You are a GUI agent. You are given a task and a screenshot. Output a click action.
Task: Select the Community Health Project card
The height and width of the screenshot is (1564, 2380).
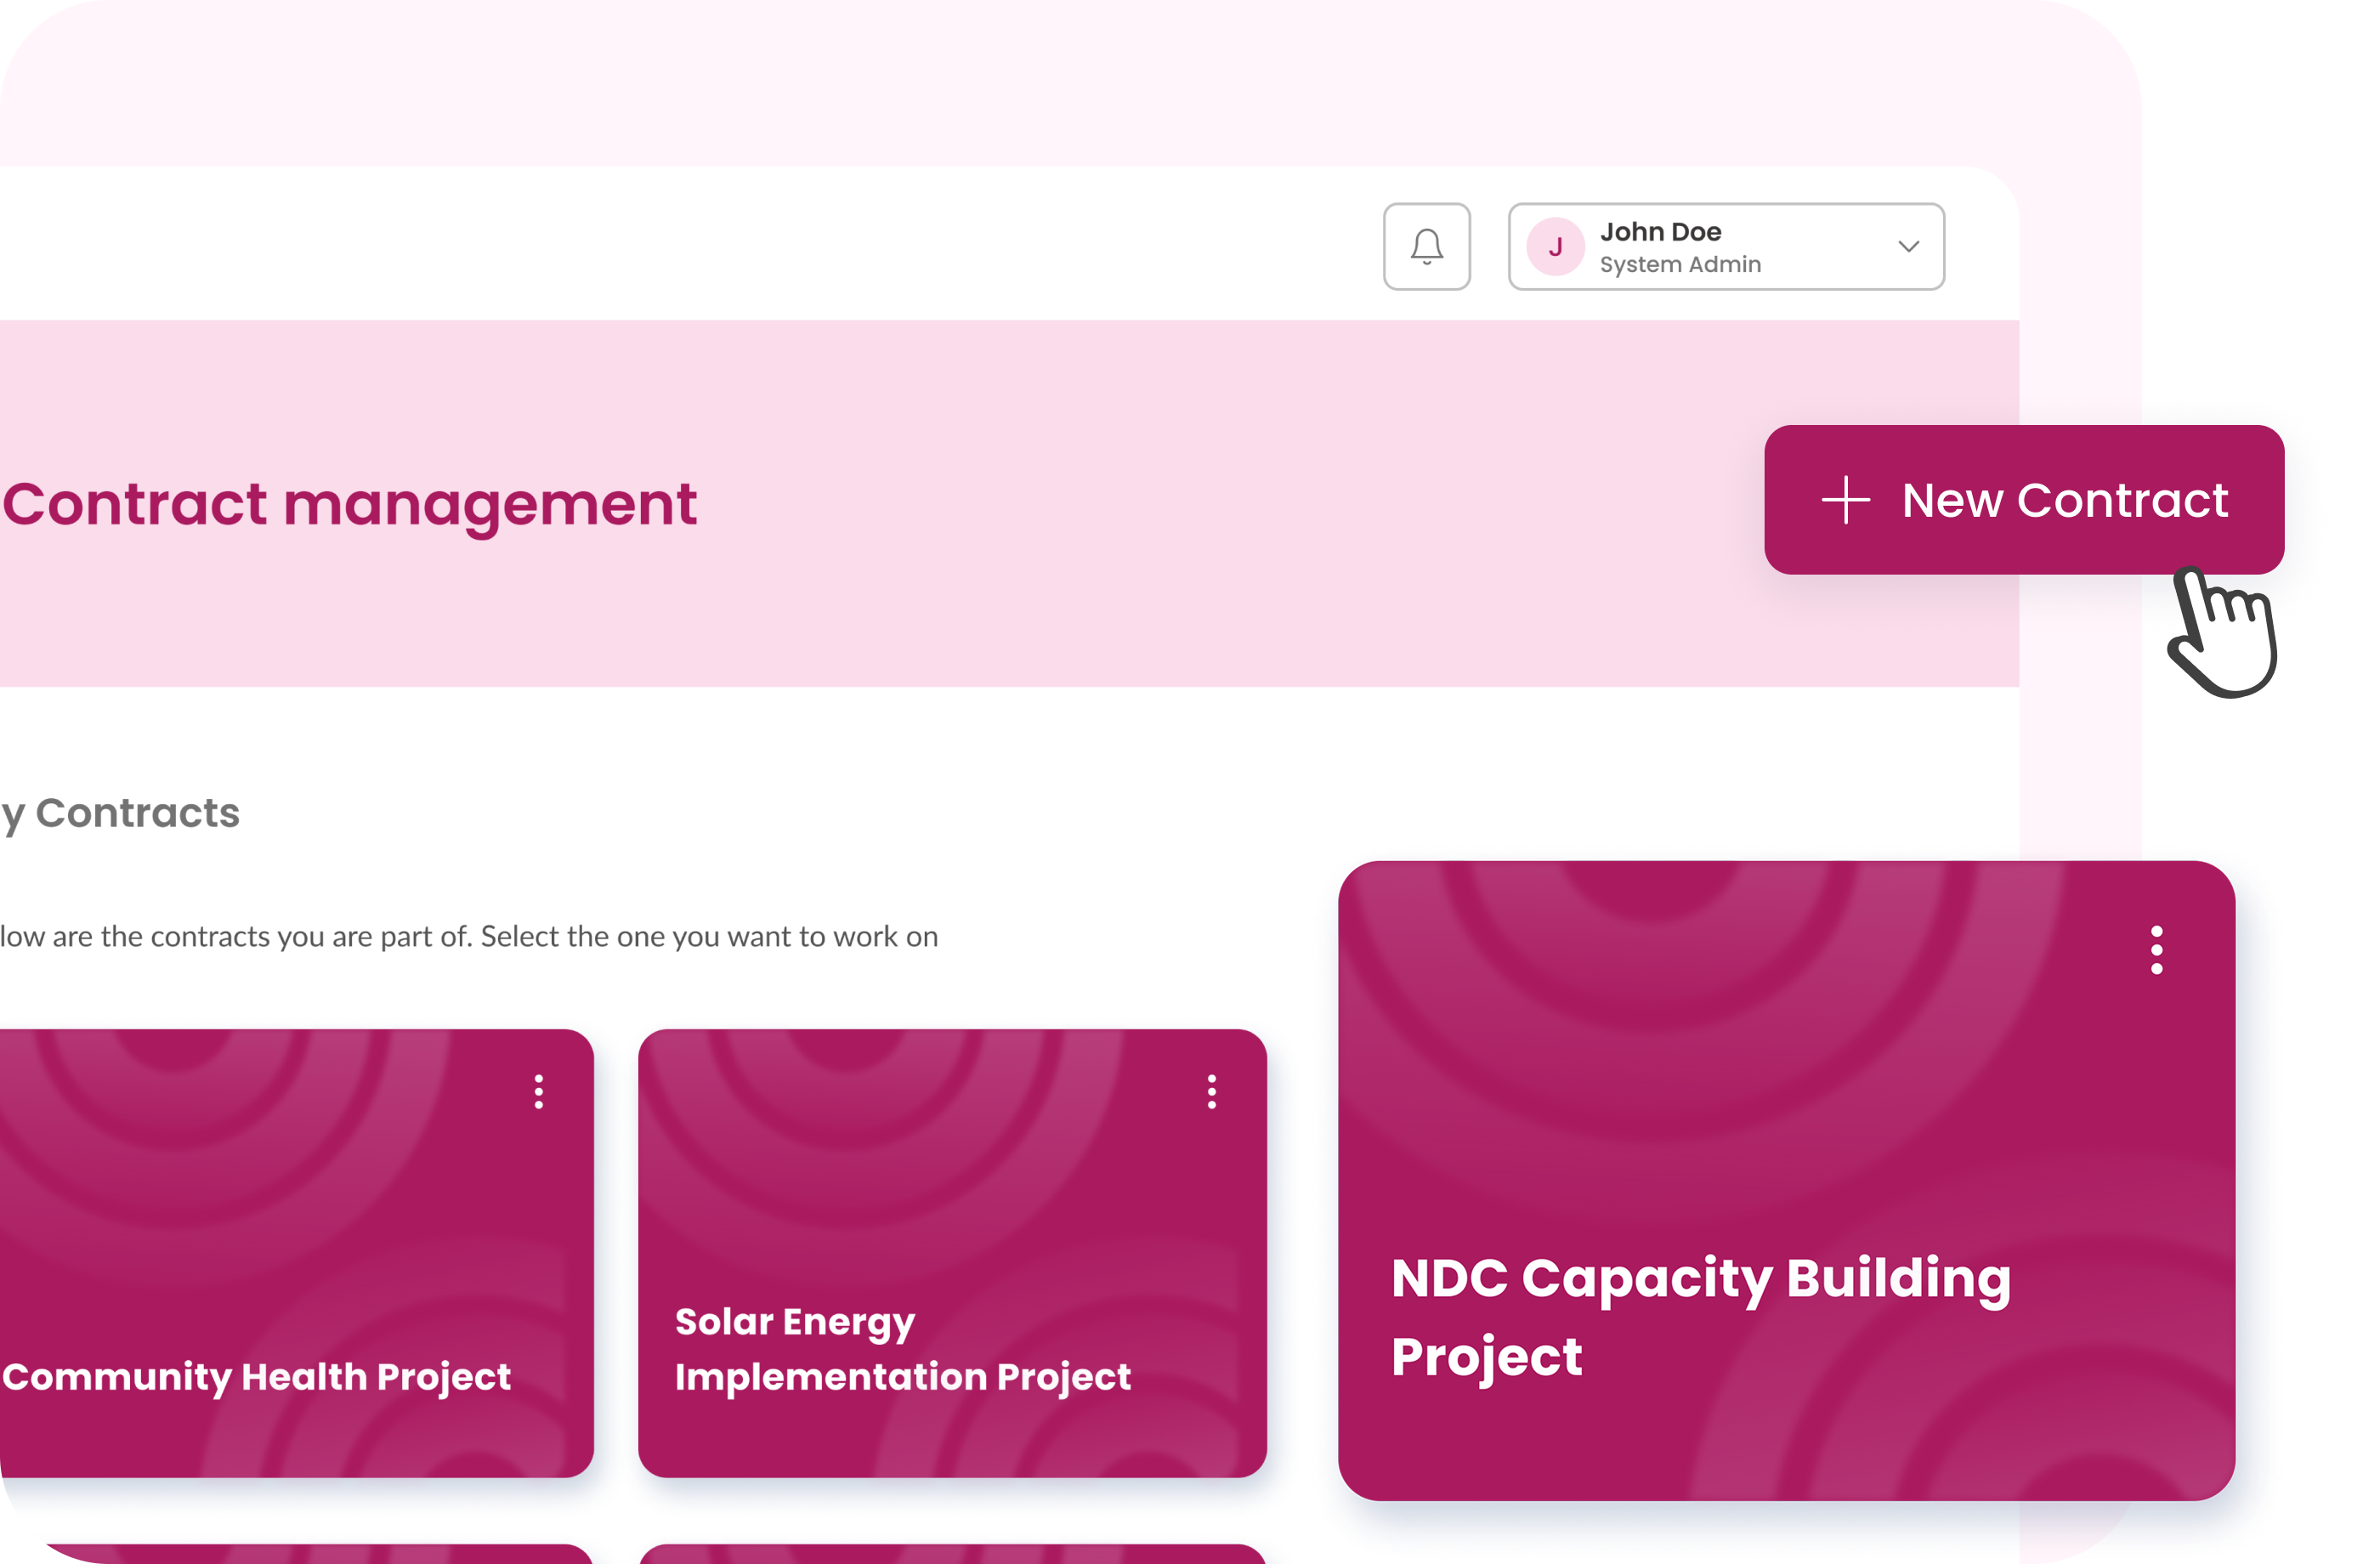click(x=296, y=1252)
